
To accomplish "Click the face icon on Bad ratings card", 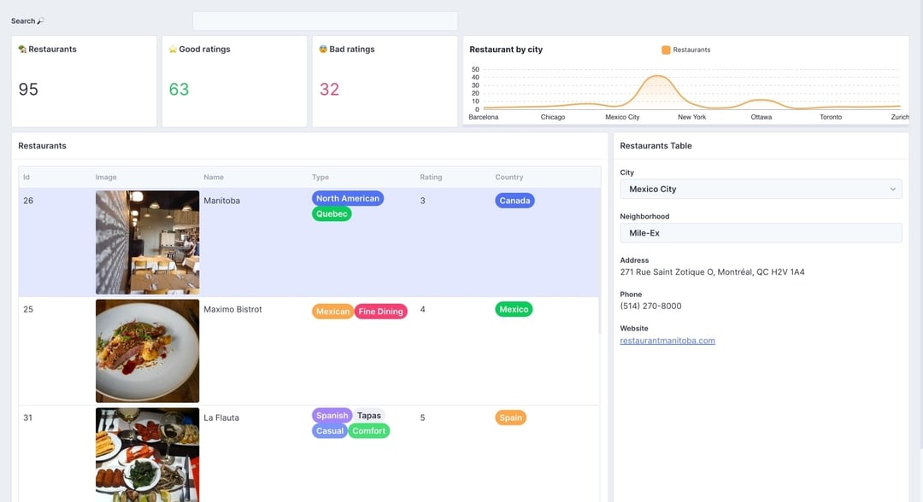I will [x=320, y=49].
